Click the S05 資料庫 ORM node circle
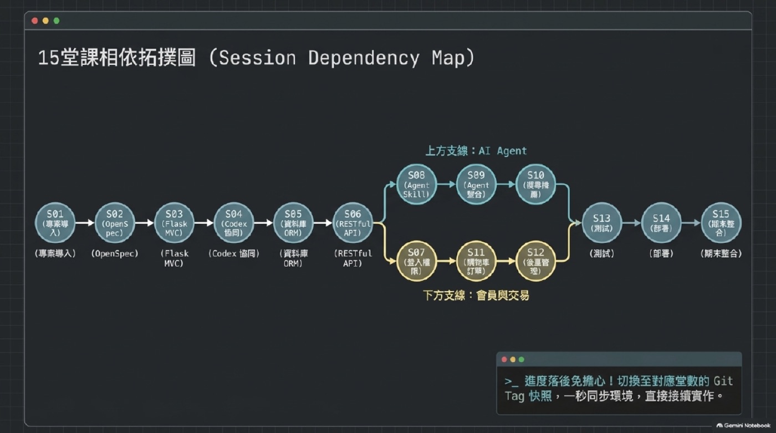This screenshot has height=433, width=776. pyautogui.click(x=293, y=223)
